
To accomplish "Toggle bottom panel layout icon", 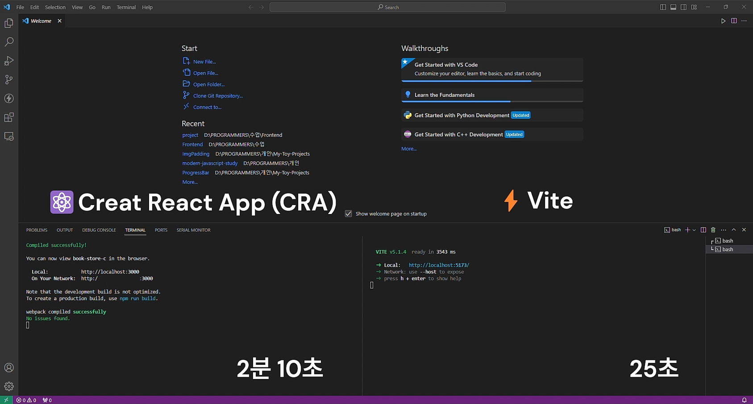I will point(673,7).
